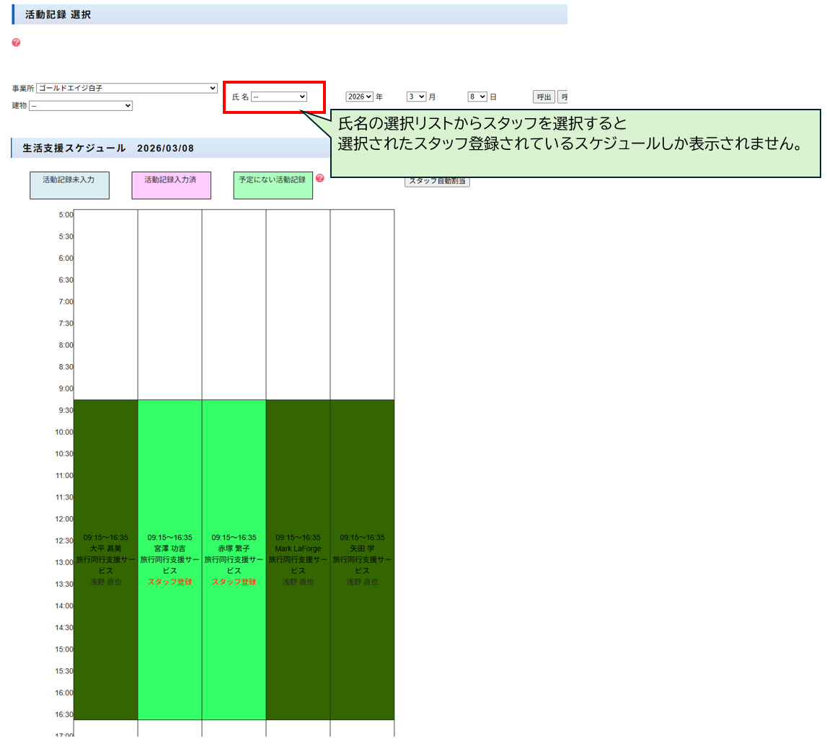Open the 事業所 dropdown
827x746 pixels.
point(127,88)
